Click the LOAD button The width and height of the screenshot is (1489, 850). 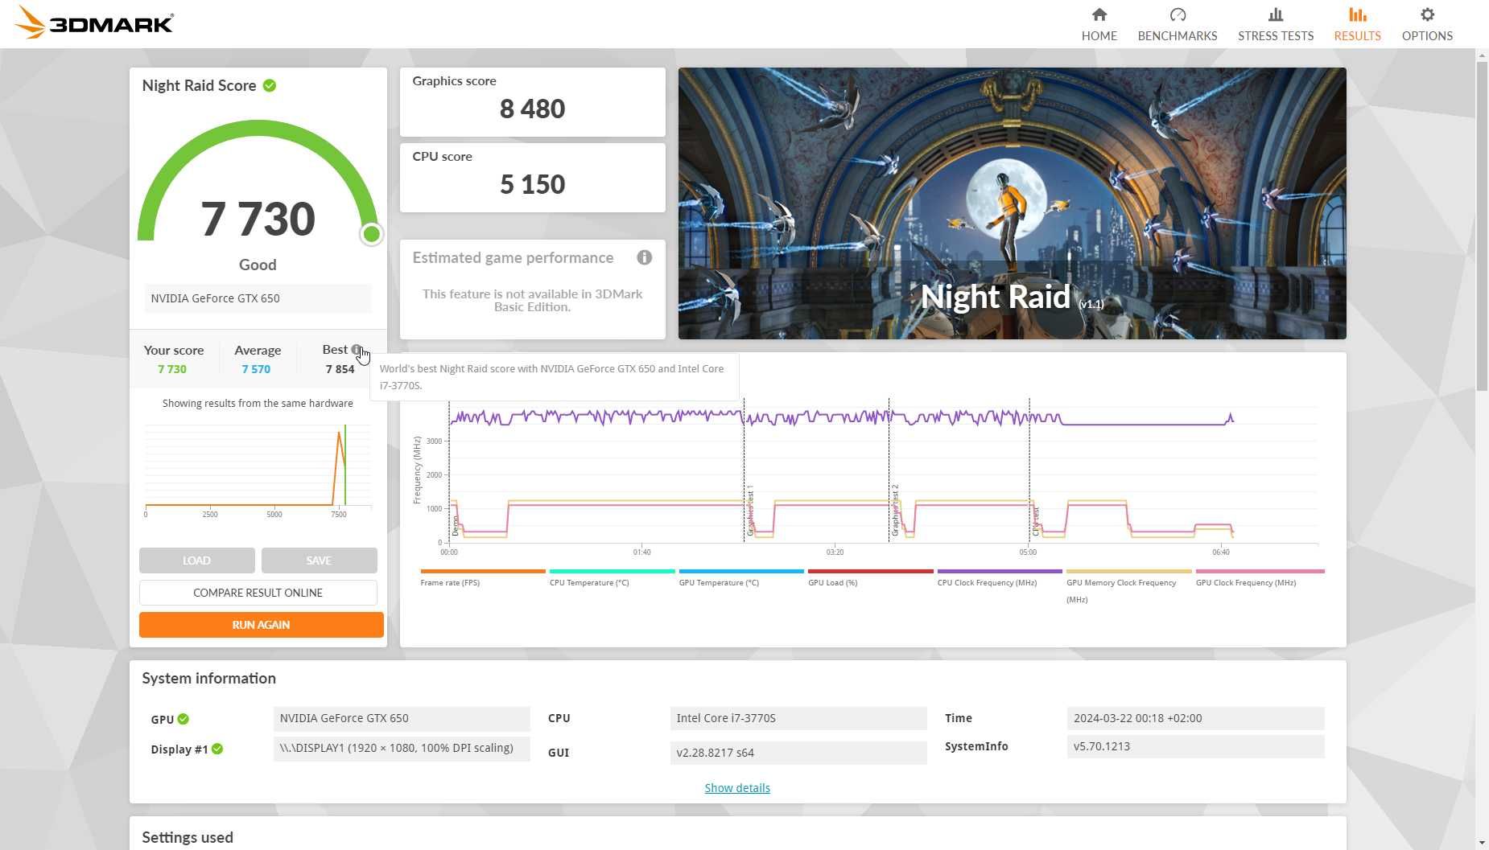click(x=196, y=561)
